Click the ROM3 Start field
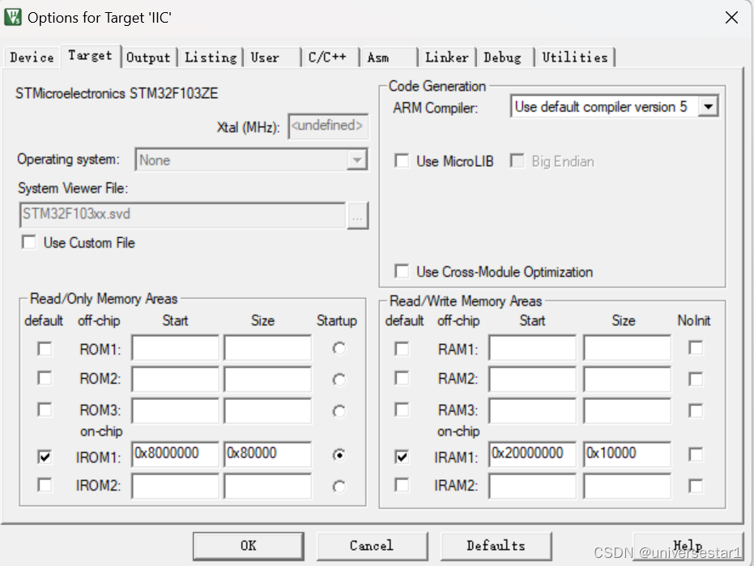754x566 pixels. (x=175, y=411)
